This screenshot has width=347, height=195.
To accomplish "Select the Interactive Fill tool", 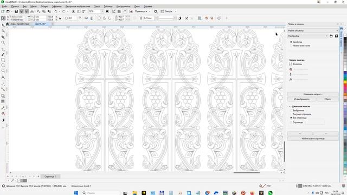I will pyautogui.click(x=3, y=113).
